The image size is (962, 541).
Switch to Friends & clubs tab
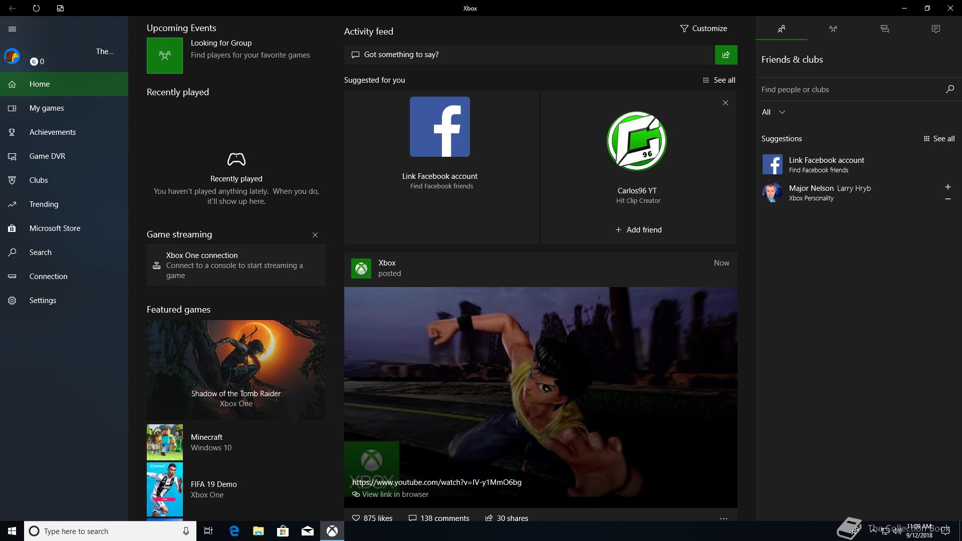click(781, 29)
